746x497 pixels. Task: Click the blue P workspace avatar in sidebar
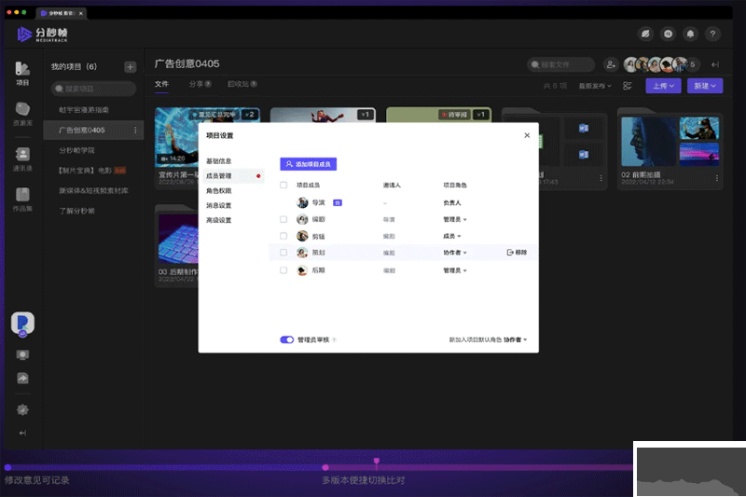pyautogui.click(x=22, y=324)
